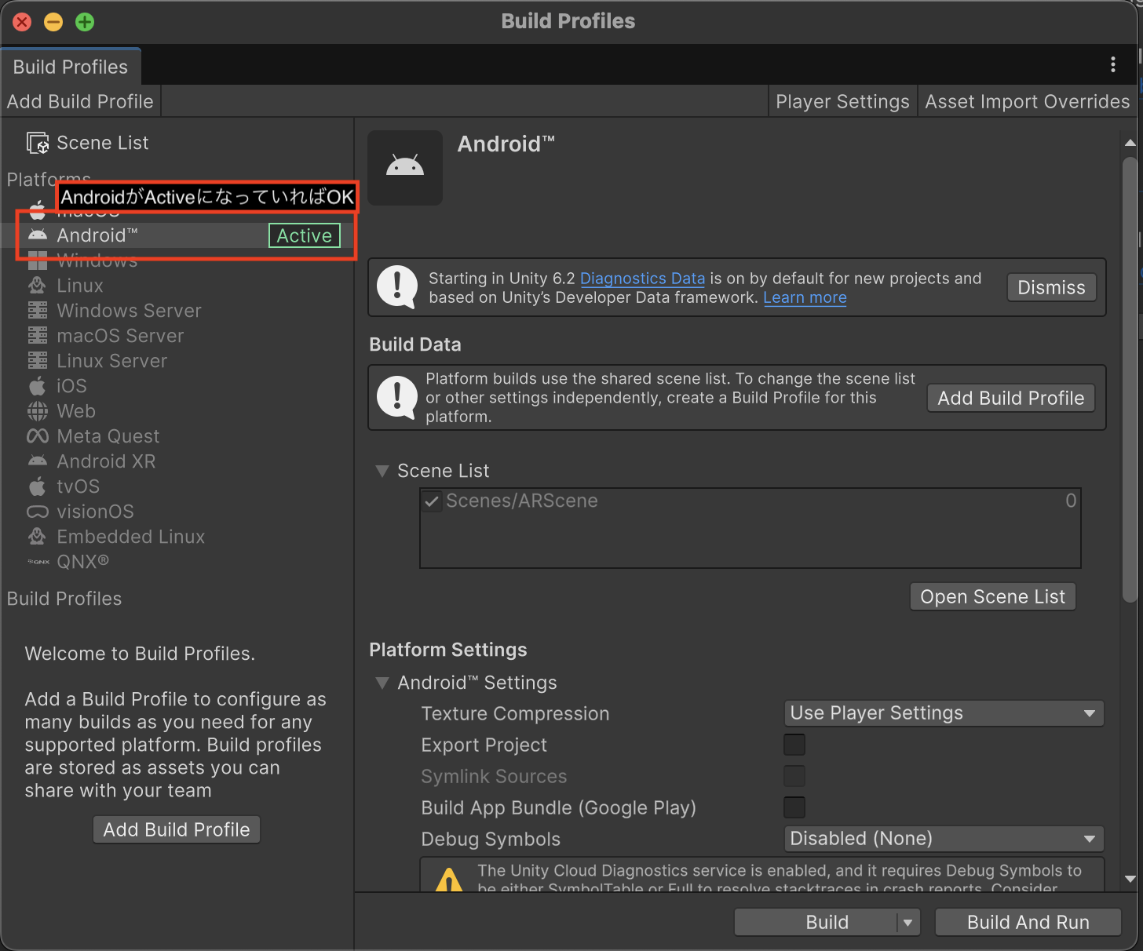Screen dimensions: 1143x951
Task: Click the Build And Run button
Action: pos(1028,922)
